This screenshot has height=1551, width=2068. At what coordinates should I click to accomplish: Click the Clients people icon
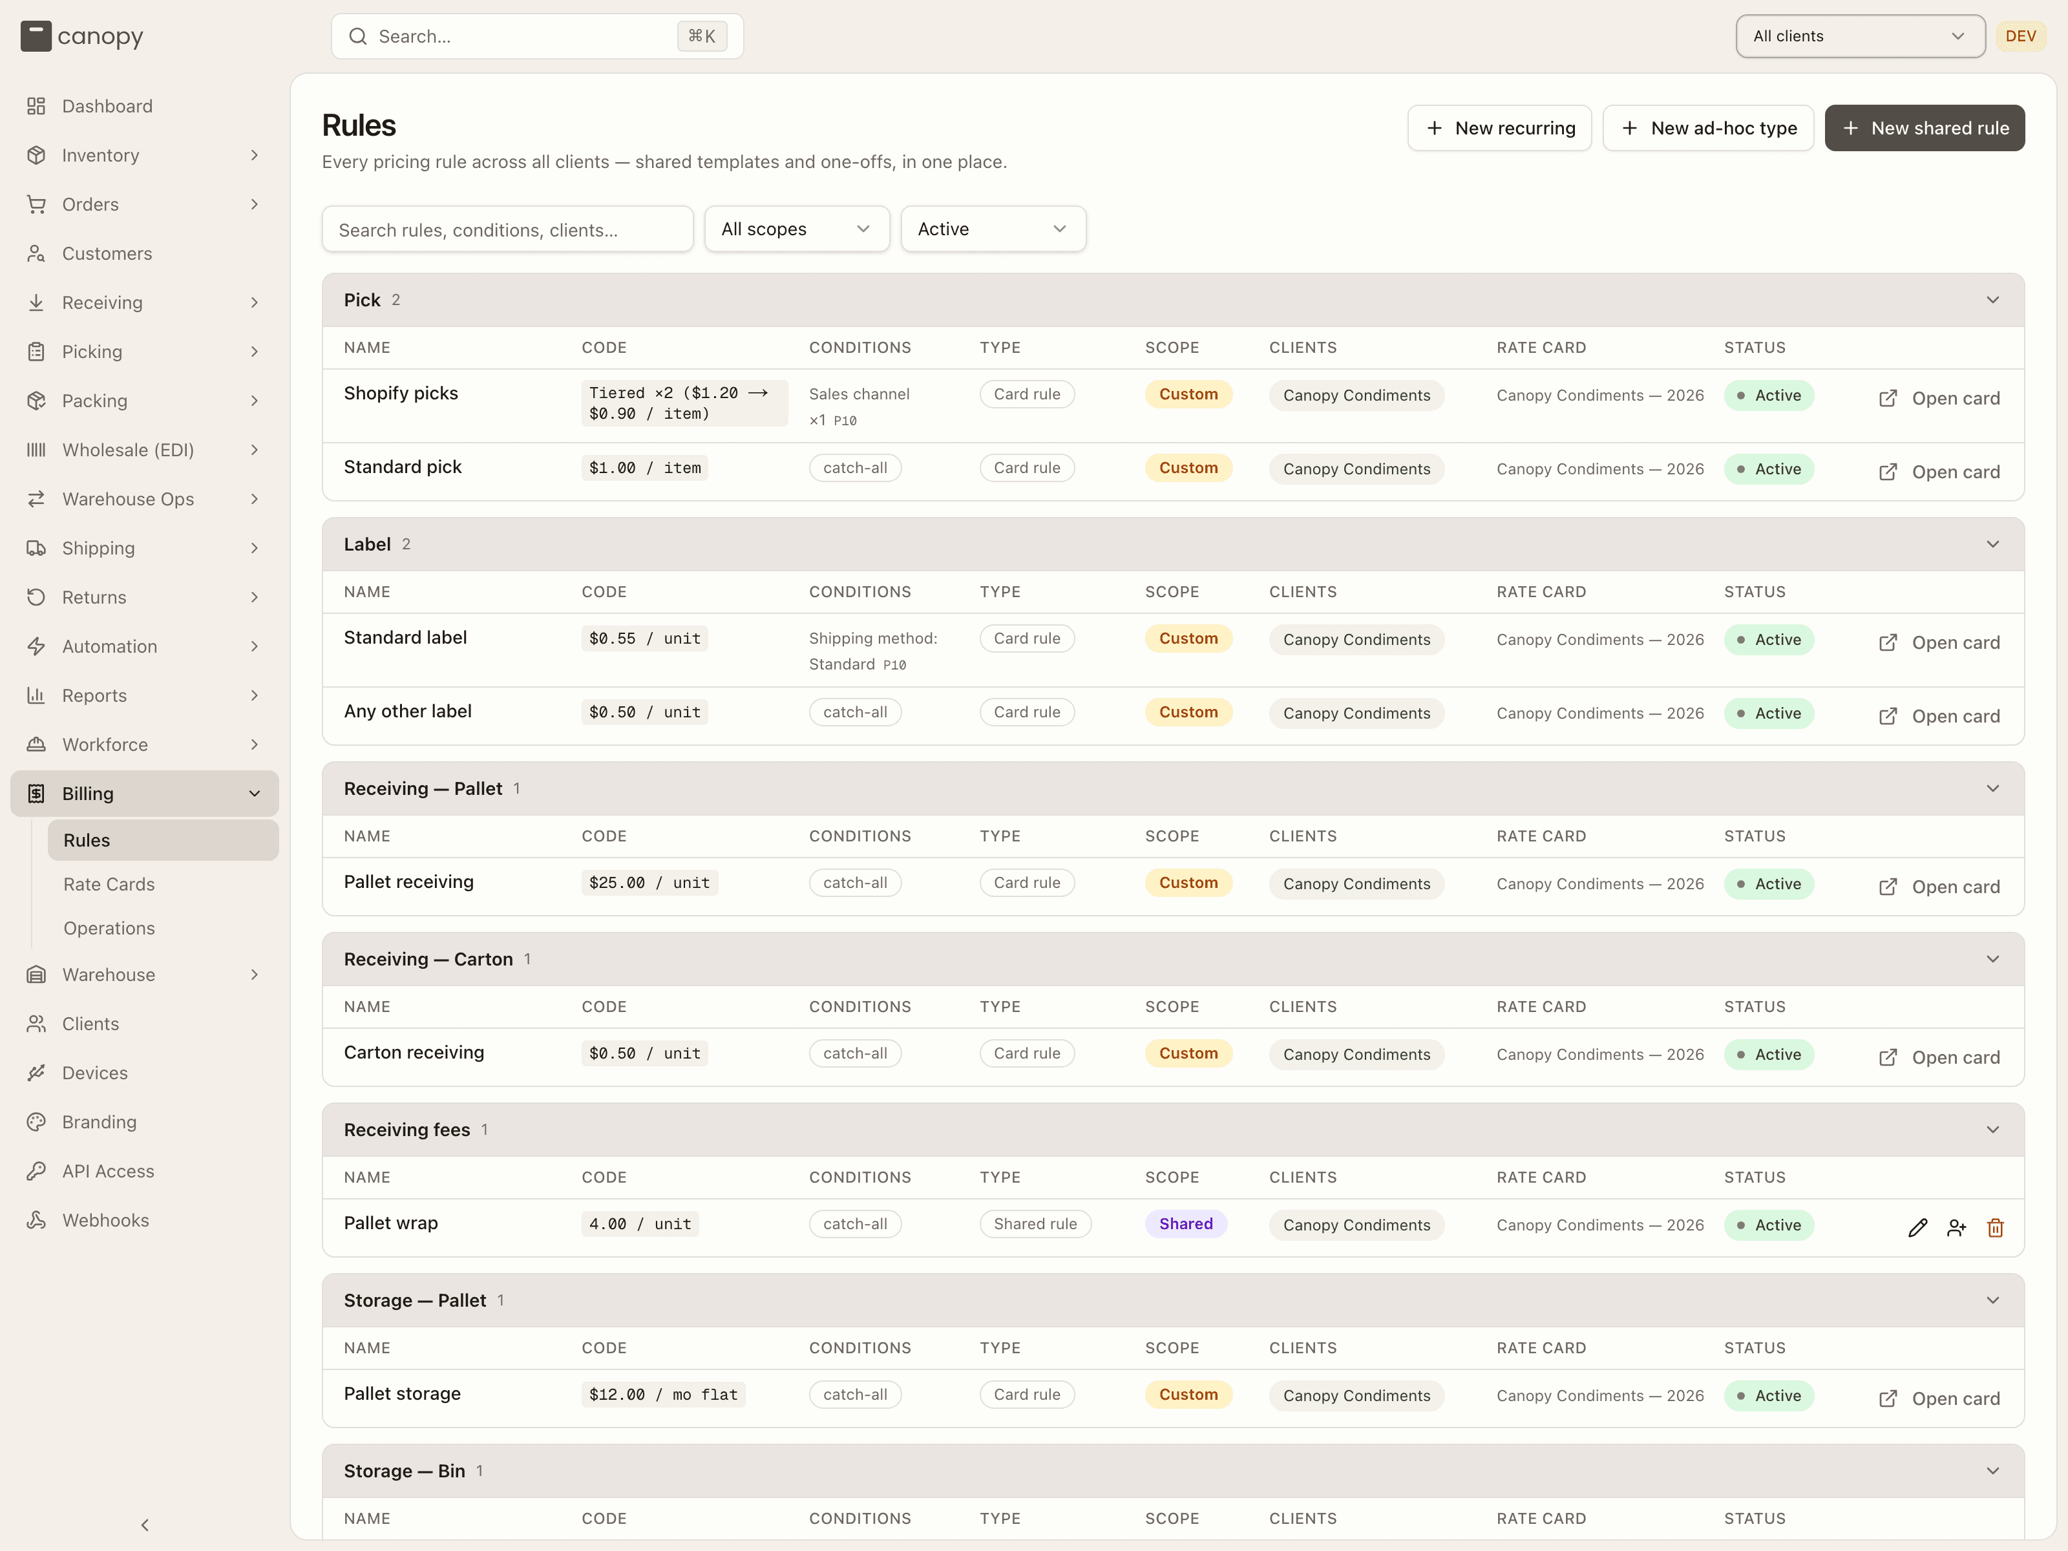click(36, 1024)
